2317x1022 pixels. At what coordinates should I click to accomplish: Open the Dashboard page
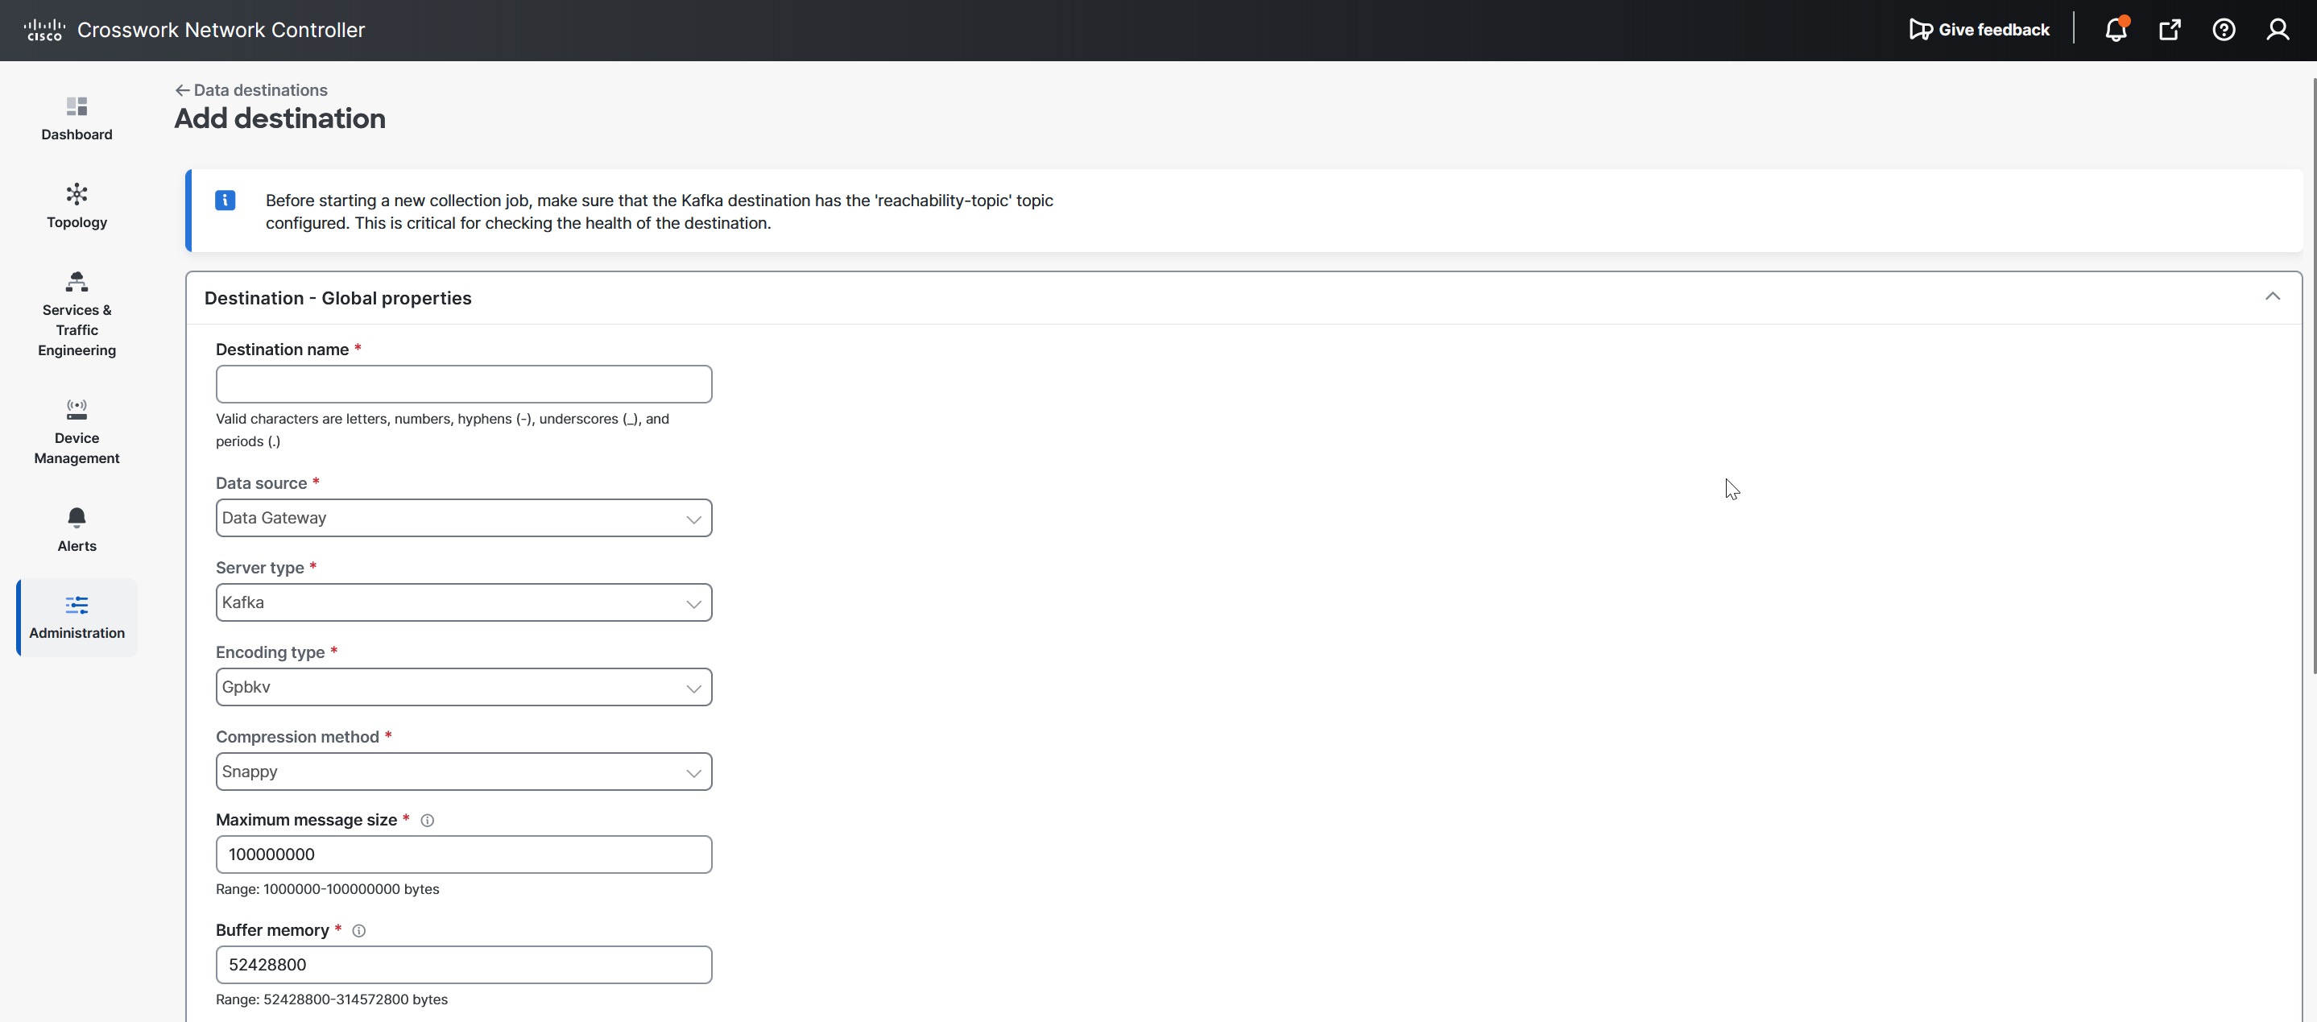(76, 118)
